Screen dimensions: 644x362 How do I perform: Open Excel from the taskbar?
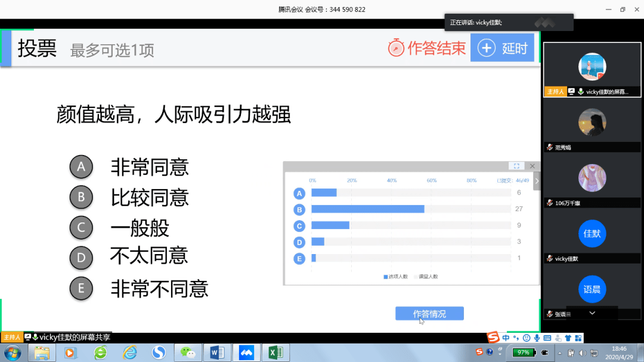coord(274,352)
